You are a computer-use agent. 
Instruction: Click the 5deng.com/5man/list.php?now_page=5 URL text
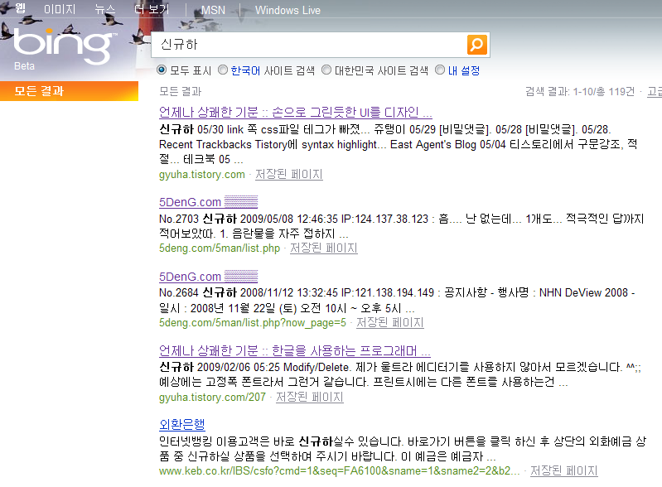pos(253,323)
